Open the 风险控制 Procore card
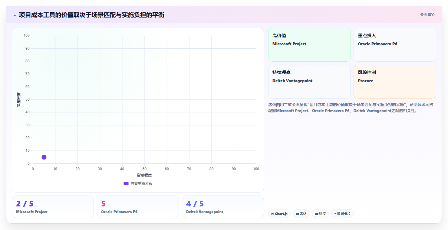The width and height of the screenshot is (448, 230). pyautogui.click(x=395, y=82)
